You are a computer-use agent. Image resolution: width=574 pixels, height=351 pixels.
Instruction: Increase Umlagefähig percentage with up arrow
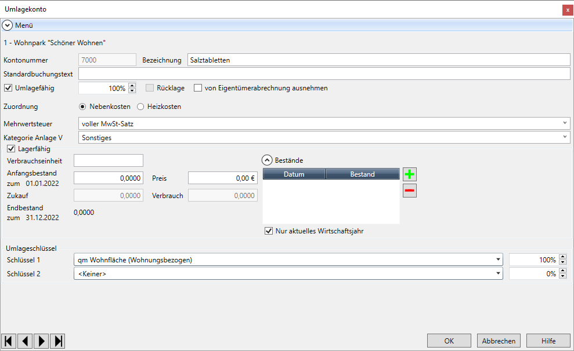click(x=132, y=86)
